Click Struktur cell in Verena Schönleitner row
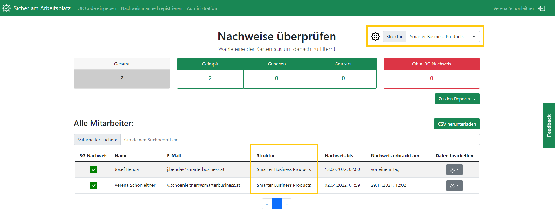Screen dimensions: 555x216 click(284, 185)
